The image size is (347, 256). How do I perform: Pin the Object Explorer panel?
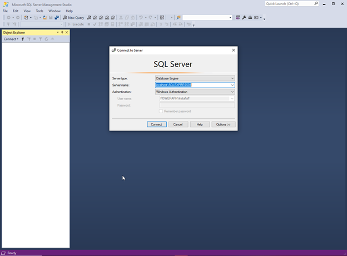tap(62, 33)
